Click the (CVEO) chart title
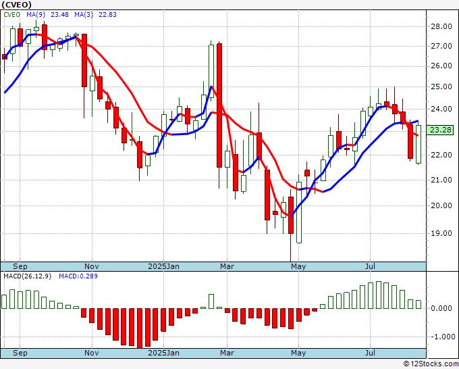This screenshot has height=369, width=459. [x=16, y=5]
